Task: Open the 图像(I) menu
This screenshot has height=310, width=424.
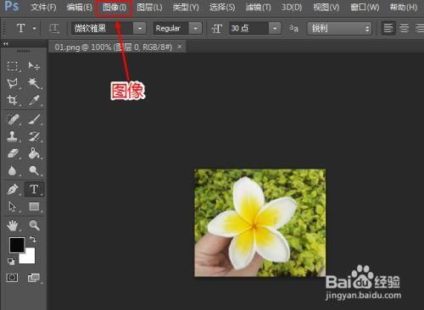Action: (114, 7)
